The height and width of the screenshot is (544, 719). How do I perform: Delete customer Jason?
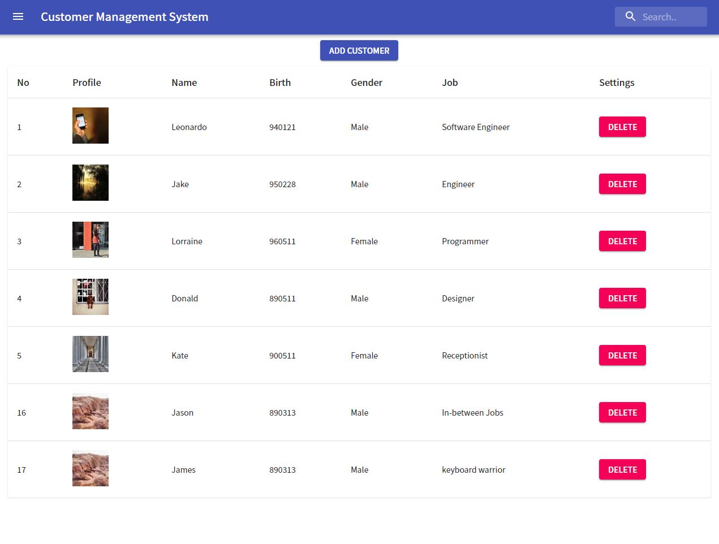pos(622,412)
